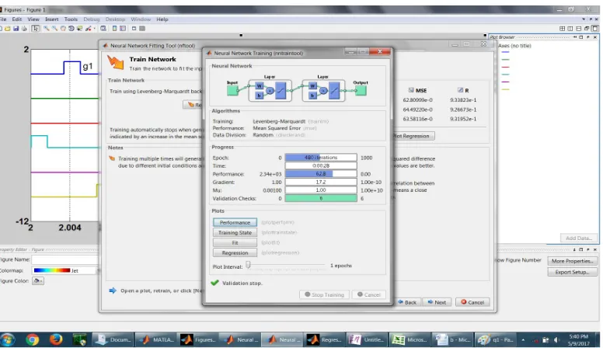Click the Figure Name input field
Image resolution: width=603 pixels, height=348 pixels.
(x=64, y=259)
